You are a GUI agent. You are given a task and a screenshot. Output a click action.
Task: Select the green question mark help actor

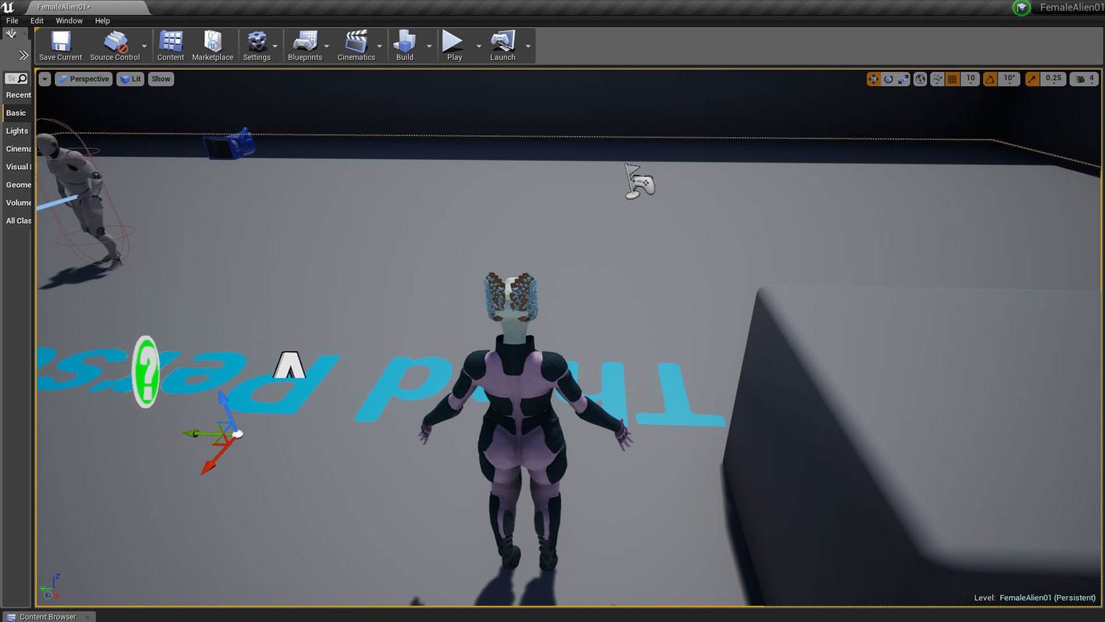click(x=146, y=371)
